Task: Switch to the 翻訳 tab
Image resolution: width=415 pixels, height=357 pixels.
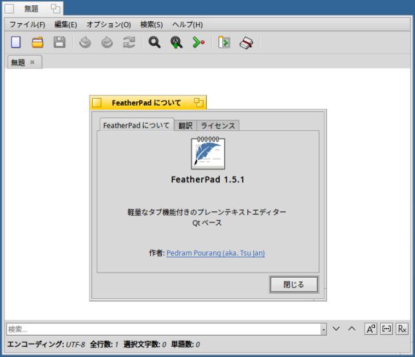Action: coord(186,126)
